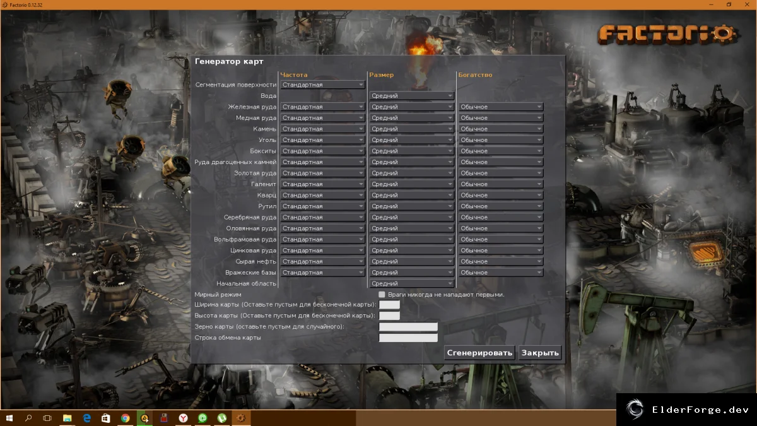
Task: Click the red floppy-disk taskbar app
Action: tap(164, 418)
